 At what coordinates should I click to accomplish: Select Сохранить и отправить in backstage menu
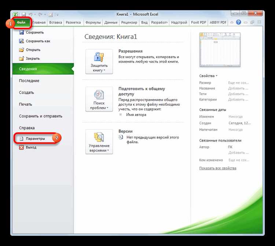tap(41, 116)
